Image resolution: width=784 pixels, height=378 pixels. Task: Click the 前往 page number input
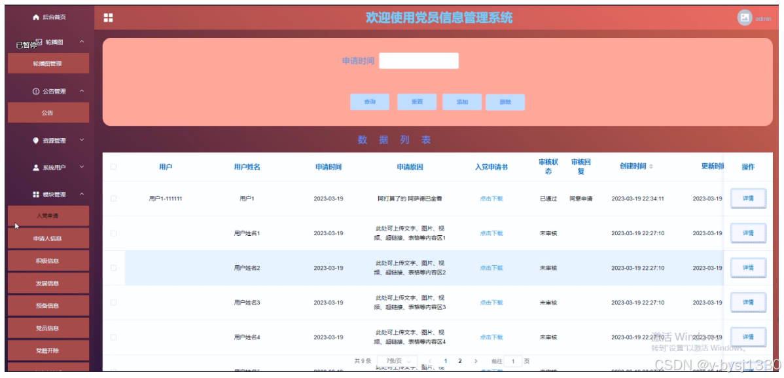513,361
